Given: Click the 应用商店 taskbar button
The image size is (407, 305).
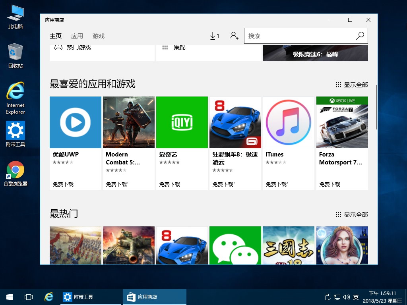Looking at the screenshot, I should click(x=155, y=297).
